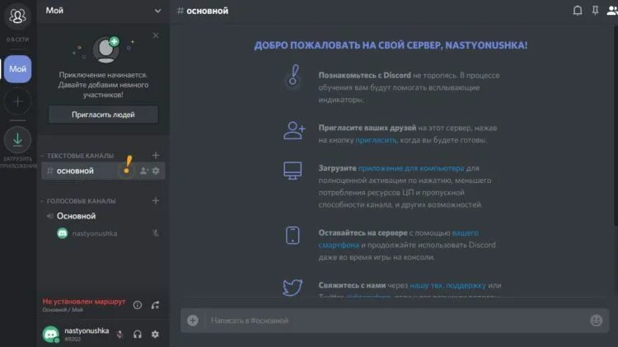Toggle headphones deafen in user panel
618x347 pixels.
[x=138, y=335]
